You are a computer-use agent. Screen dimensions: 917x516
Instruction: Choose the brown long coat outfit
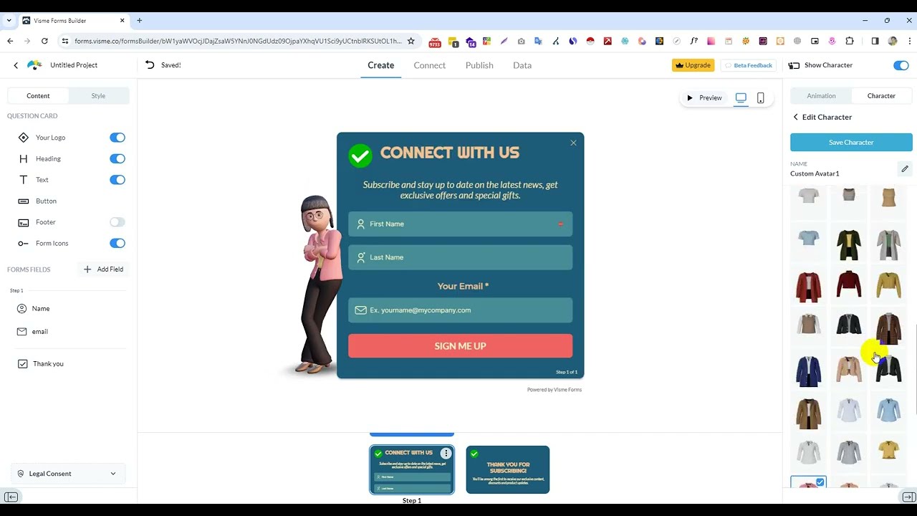point(809,413)
